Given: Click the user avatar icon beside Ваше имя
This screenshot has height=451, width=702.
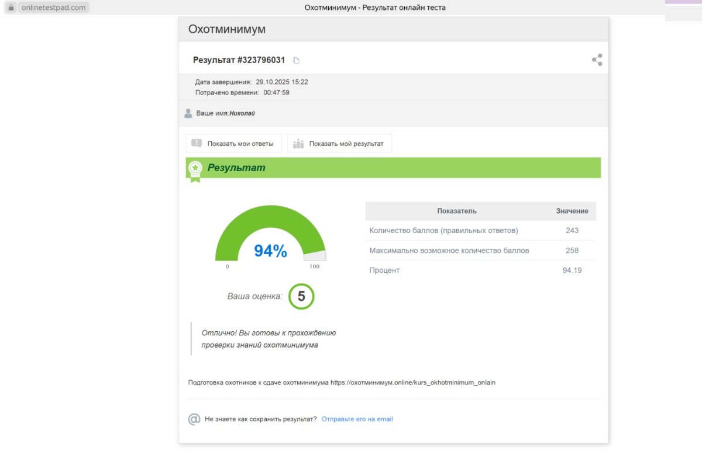Looking at the screenshot, I should pos(188,113).
